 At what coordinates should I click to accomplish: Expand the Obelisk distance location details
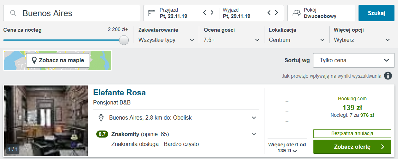[x=254, y=118]
